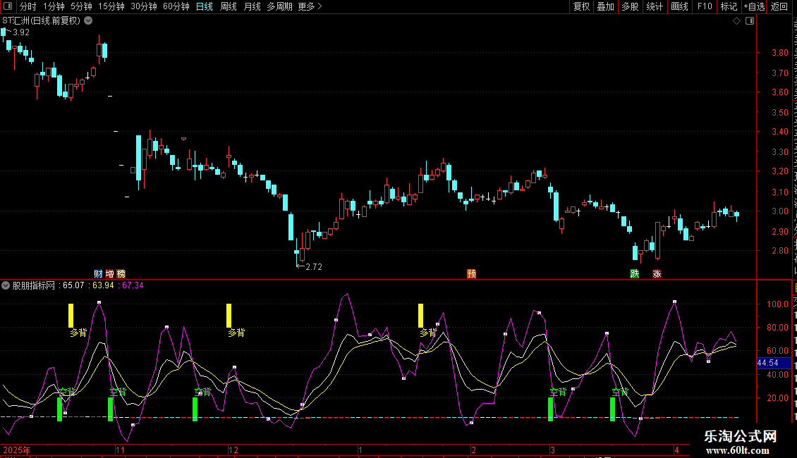Click the 多背 signal label in January
The width and height of the screenshot is (797, 458).
pyautogui.click(x=429, y=333)
